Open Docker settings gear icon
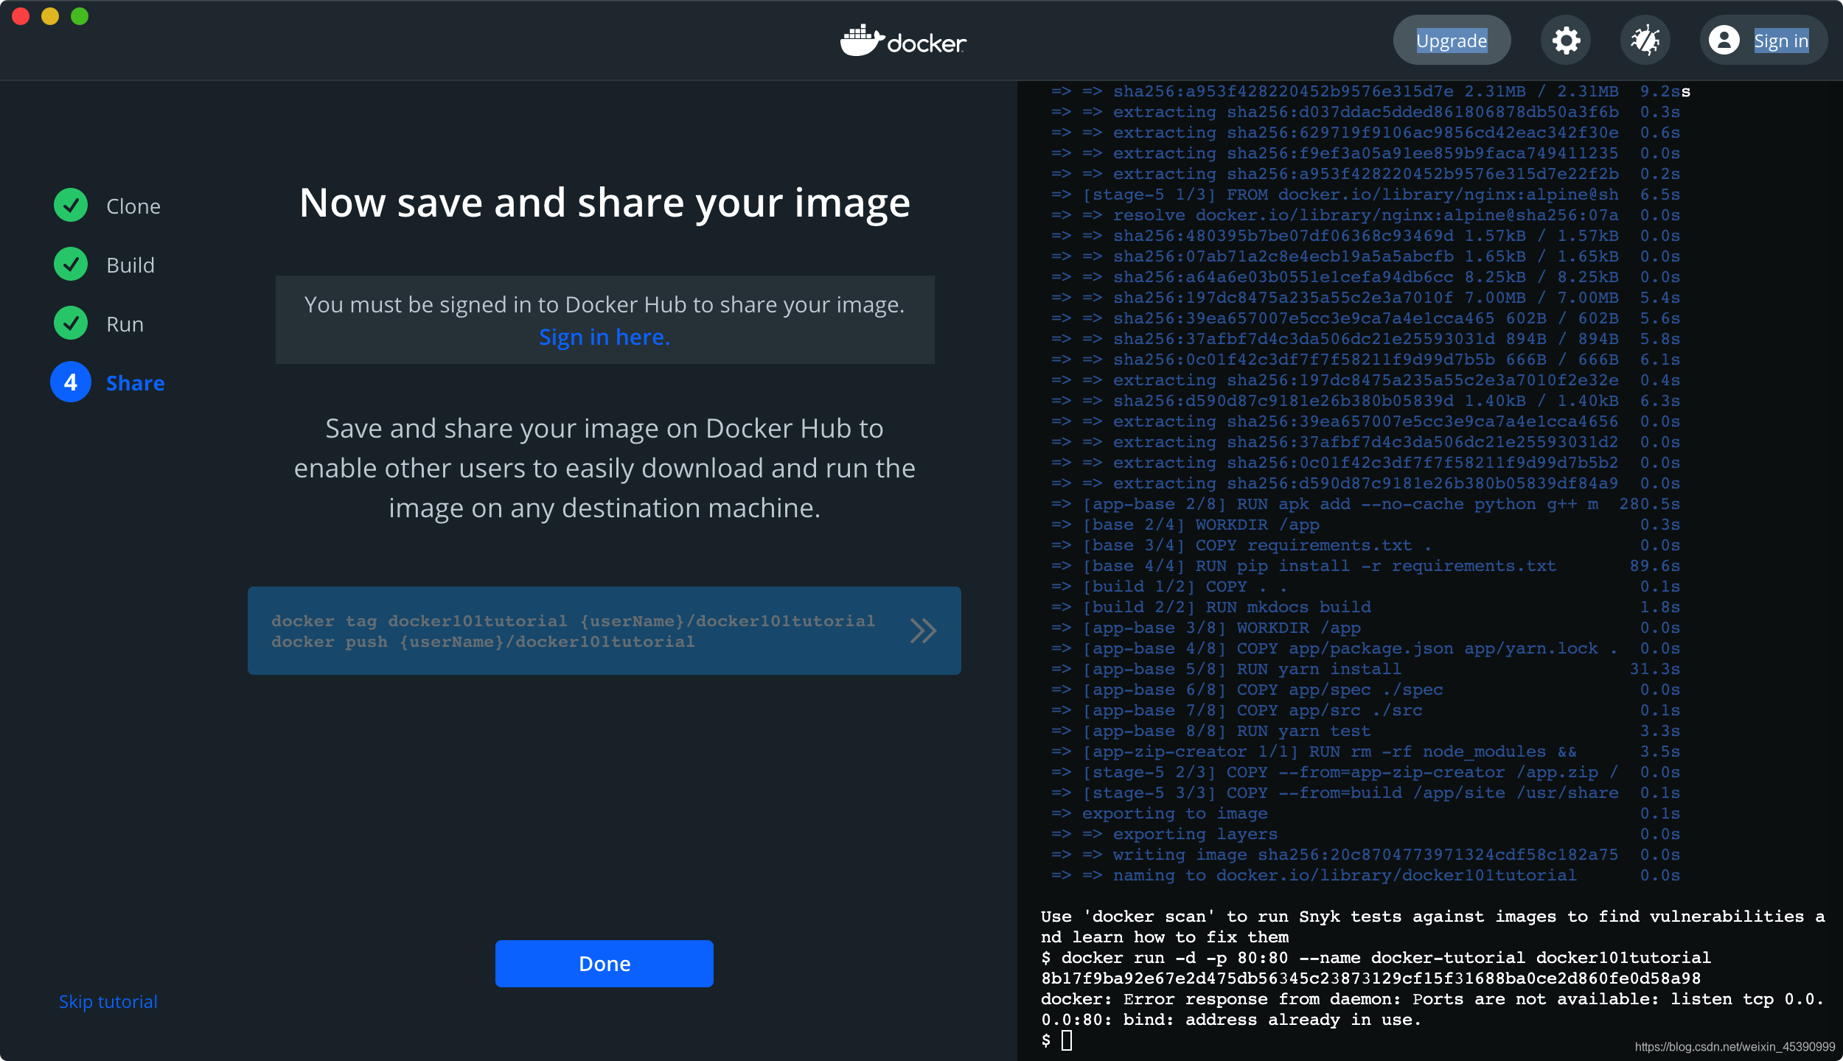Screen dimensions: 1843x1061 pyautogui.click(x=1565, y=41)
